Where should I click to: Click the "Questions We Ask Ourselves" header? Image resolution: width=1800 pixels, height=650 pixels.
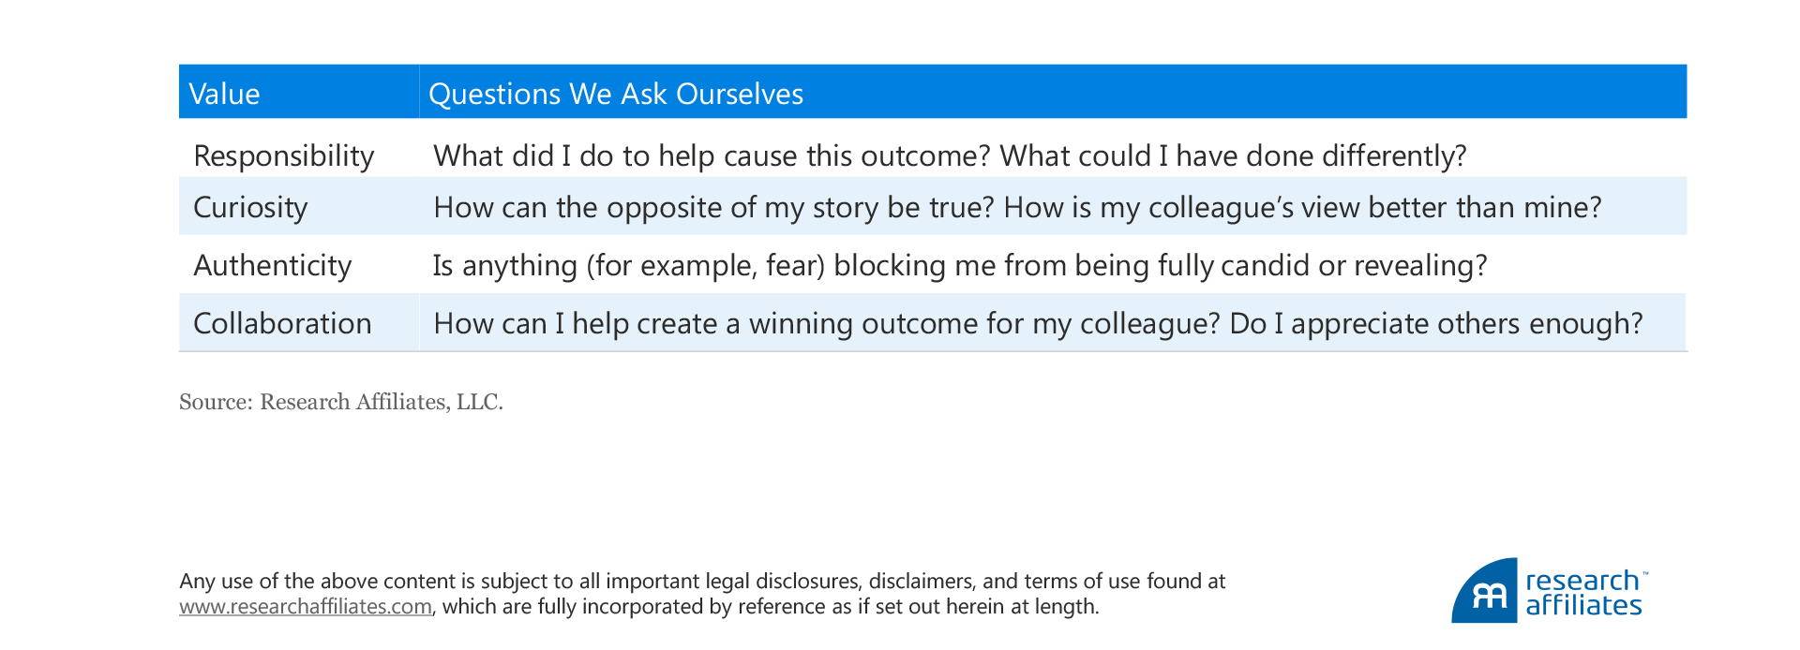tap(615, 94)
